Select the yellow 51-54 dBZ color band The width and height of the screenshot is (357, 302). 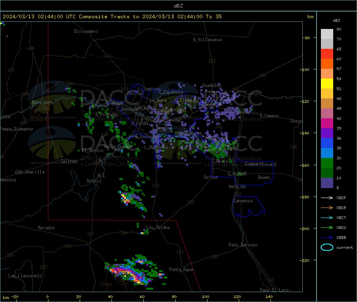[327, 84]
